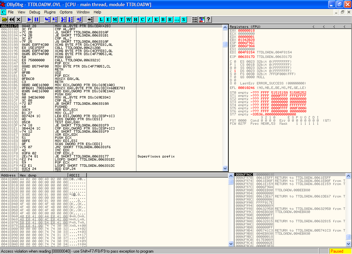Show Windows with W button
The width and height of the screenshot is (352, 254).
(x=128, y=20)
